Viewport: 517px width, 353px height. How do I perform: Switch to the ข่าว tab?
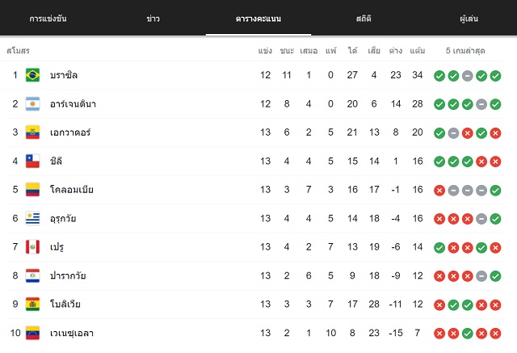(x=153, y=19)
